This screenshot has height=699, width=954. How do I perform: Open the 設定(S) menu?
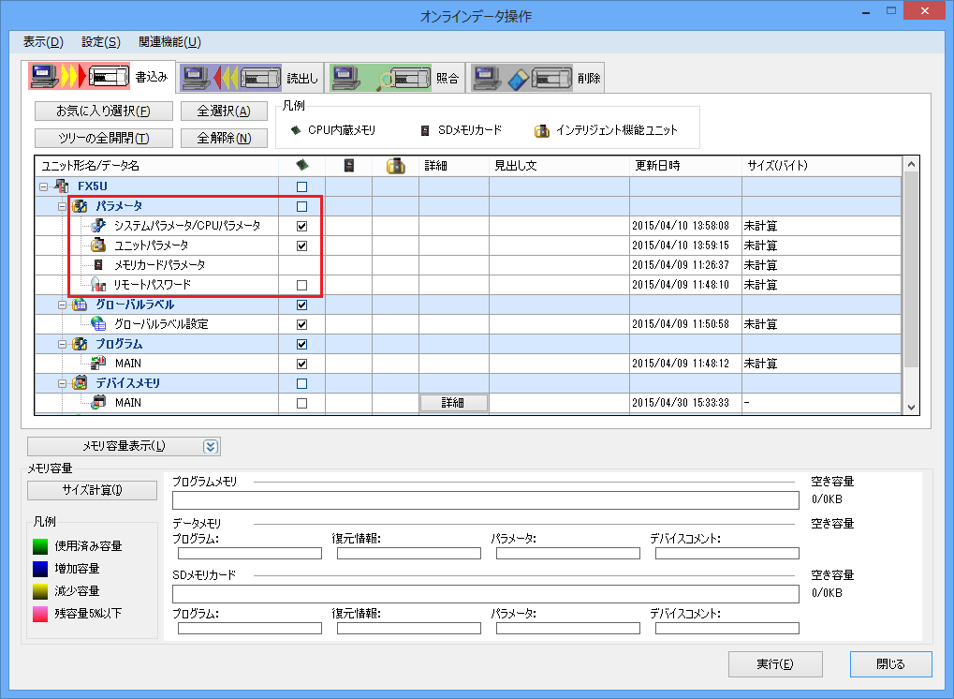[x=100, y=42]
